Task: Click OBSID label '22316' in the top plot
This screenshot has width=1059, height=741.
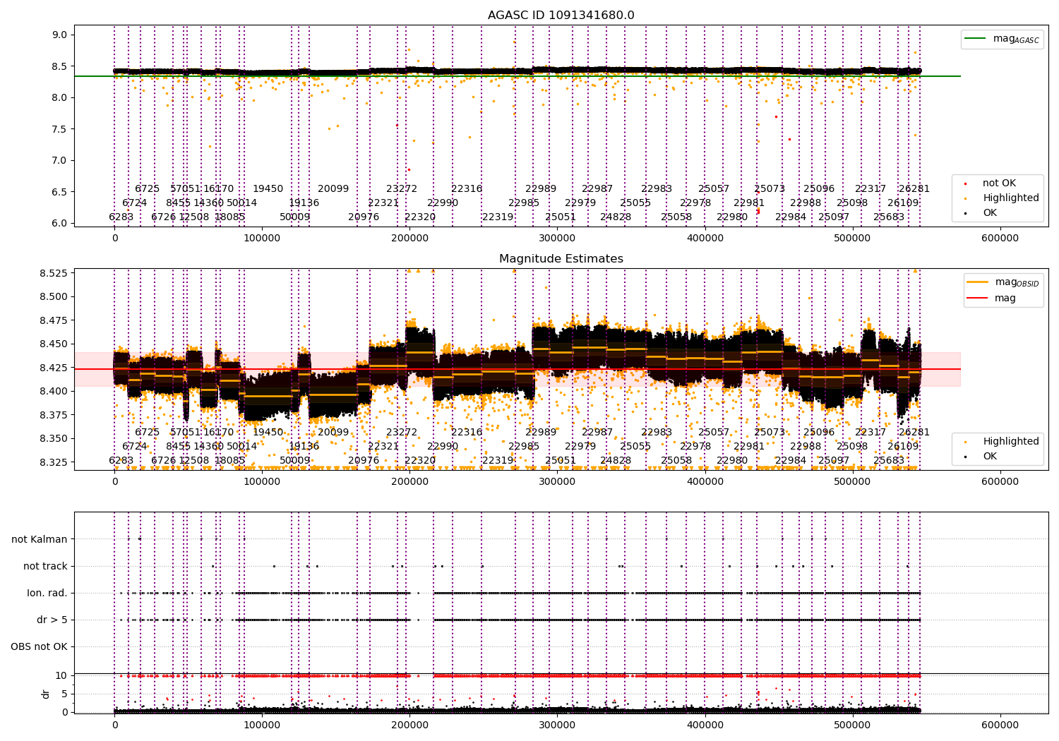Action: click(x=467, y=189)
